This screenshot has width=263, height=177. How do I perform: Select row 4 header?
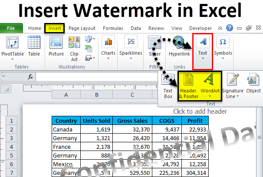click(11, 147)
